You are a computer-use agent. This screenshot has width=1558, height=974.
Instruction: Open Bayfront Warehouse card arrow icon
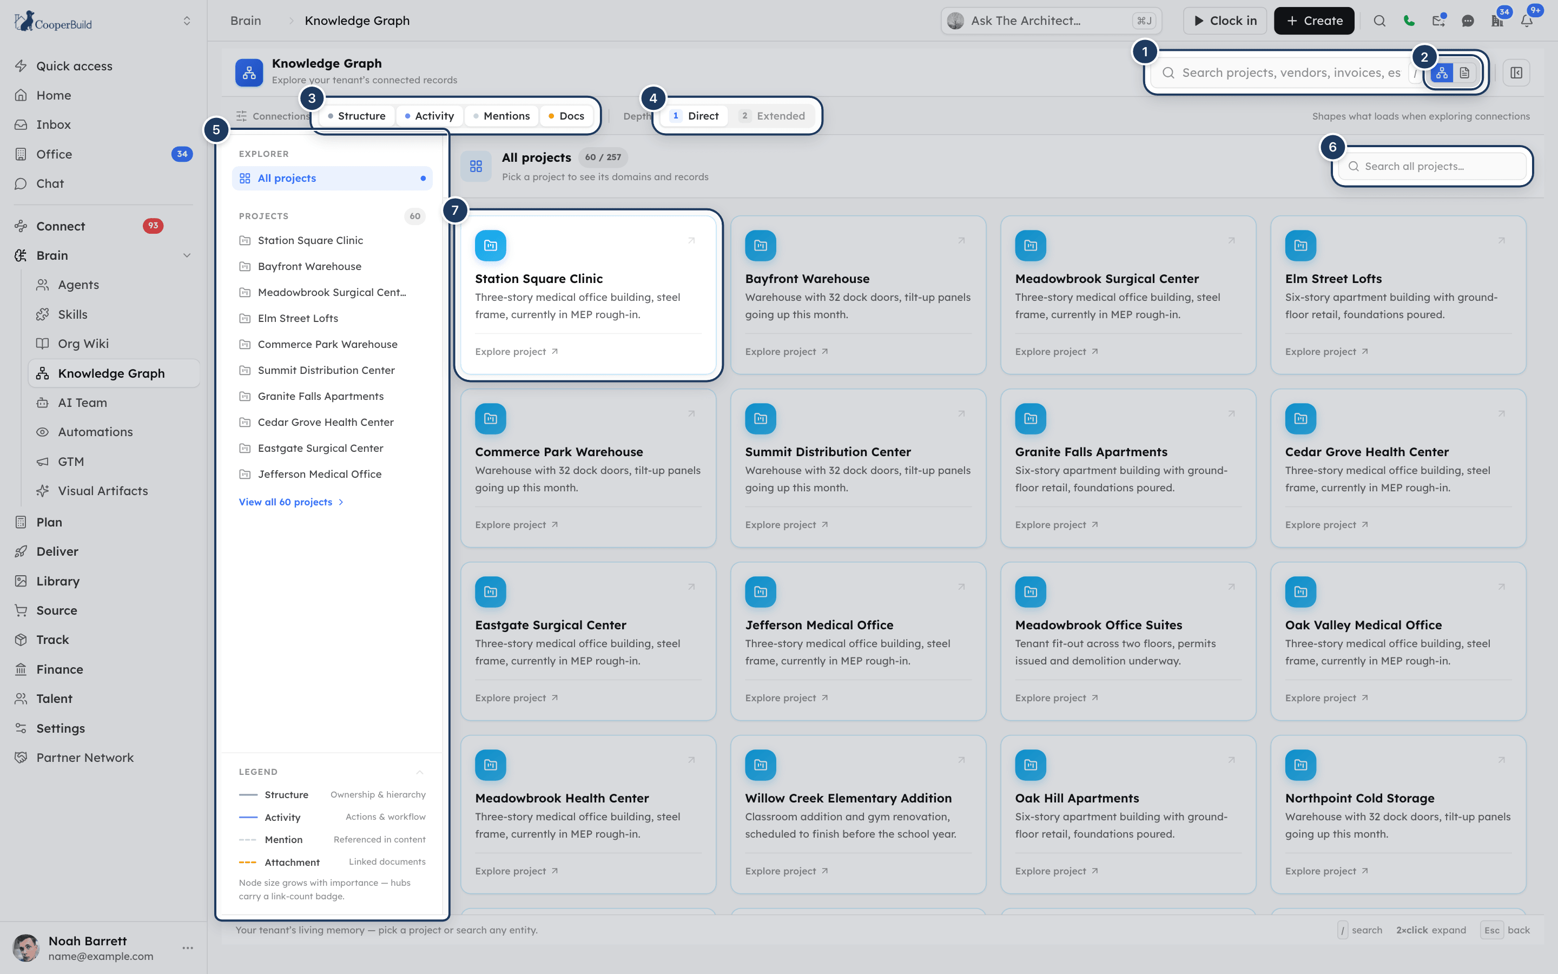click(961, 240)
